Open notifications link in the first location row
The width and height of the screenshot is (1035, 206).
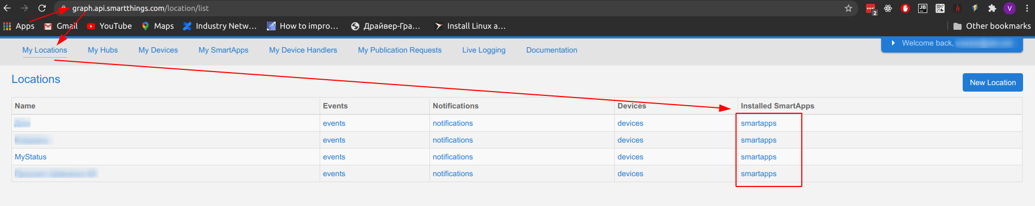(x=453, y=123)
